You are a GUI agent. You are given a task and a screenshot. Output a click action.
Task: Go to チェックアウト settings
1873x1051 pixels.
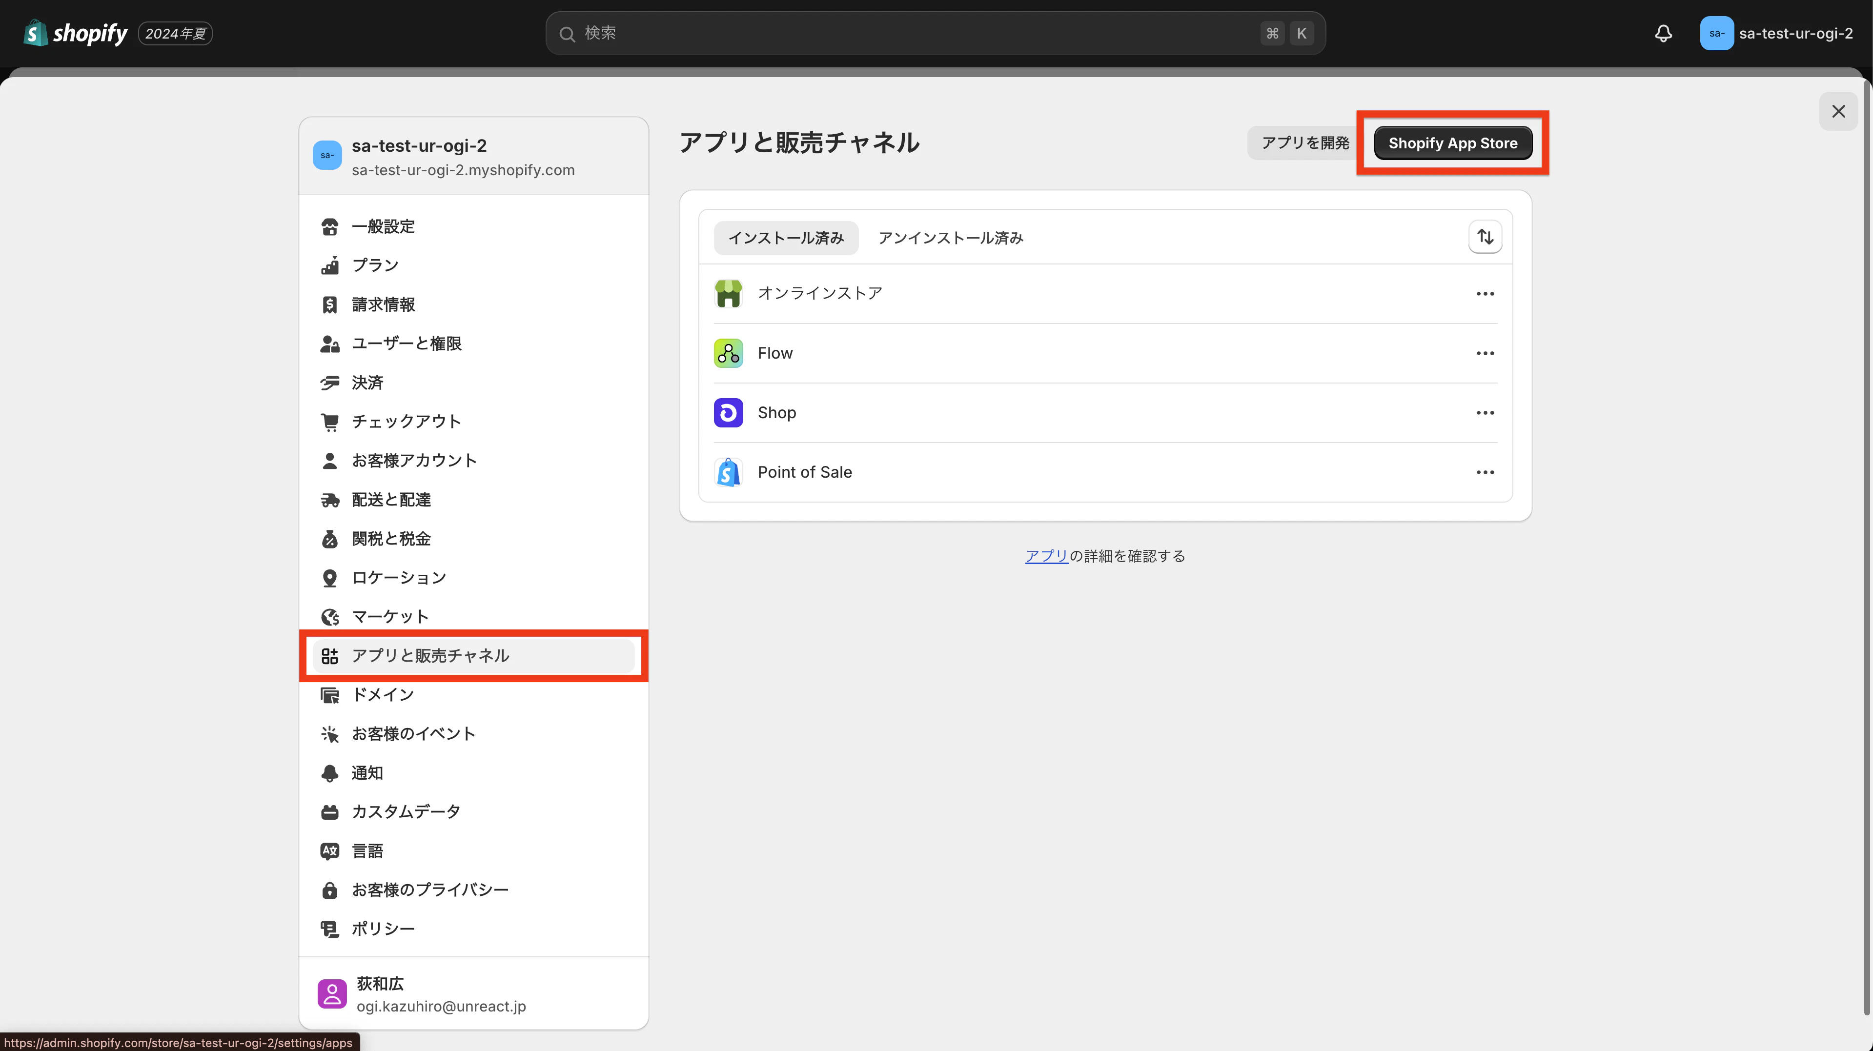pyautogui.click(x=473, y=422)
